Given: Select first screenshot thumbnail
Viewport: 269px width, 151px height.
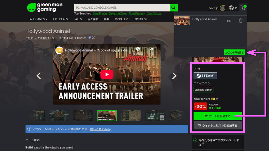Looking at the screenshot, I should 37,115.
